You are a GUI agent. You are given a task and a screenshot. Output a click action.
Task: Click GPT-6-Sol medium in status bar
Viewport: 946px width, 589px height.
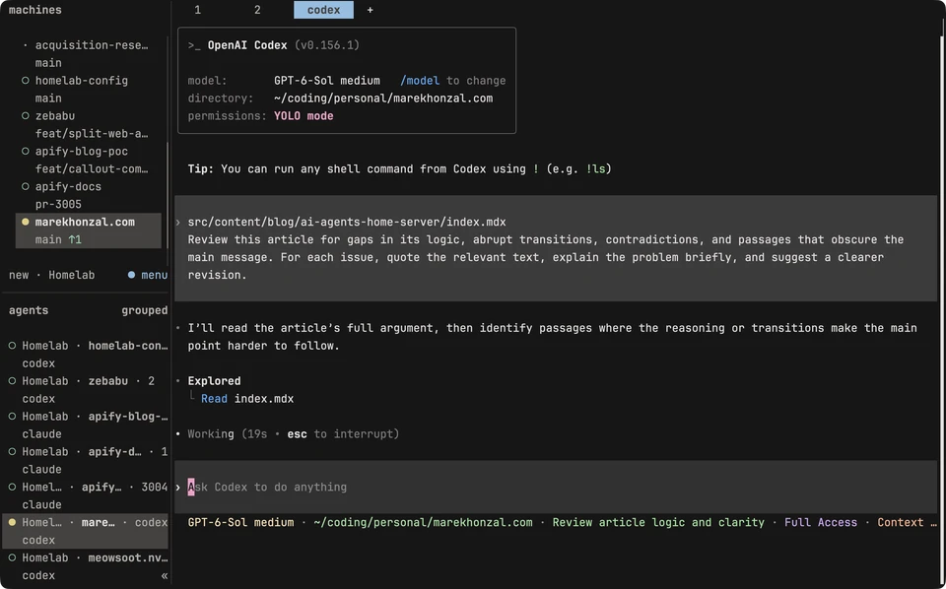pos(240,523)
